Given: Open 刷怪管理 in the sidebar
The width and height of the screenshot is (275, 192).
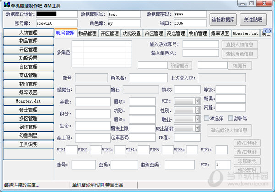Looking at the screenshot, I should tap(28, 127).
